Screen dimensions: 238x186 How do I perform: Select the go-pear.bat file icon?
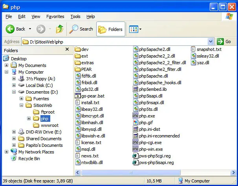tap(78, 96)
